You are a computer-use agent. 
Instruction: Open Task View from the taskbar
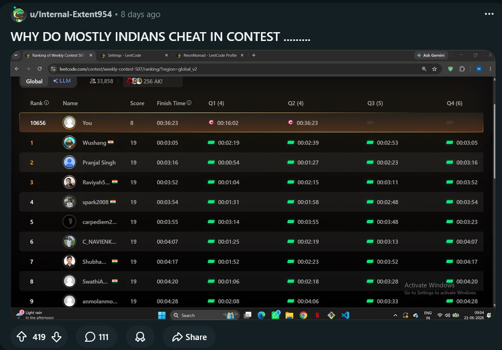pyautogui.click(x=248, y=315)
